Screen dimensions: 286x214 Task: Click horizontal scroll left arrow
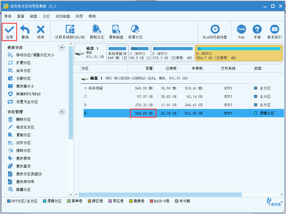click(76, 194)
